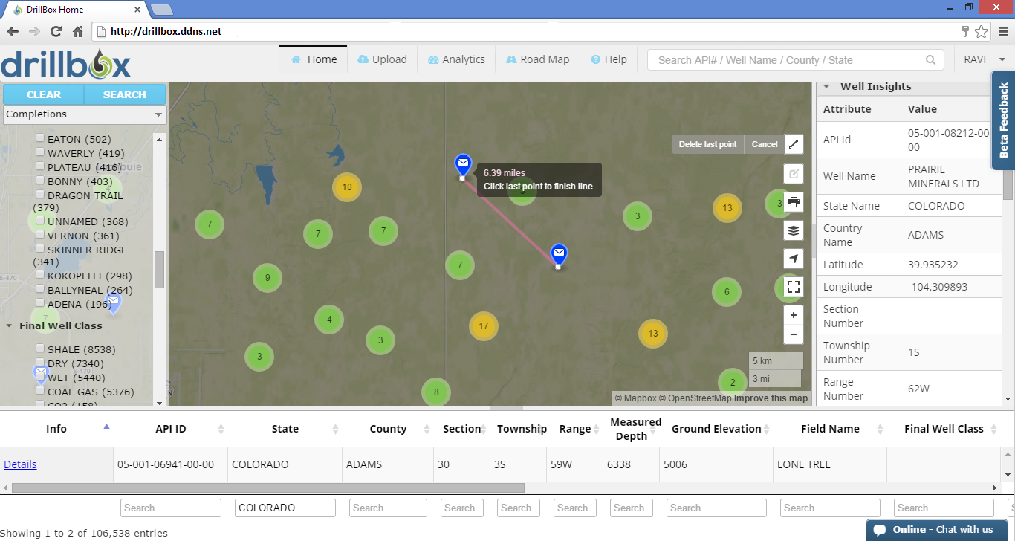1015x541 pixels.
Task: Open the Help tab
Action: coord(609,59)
